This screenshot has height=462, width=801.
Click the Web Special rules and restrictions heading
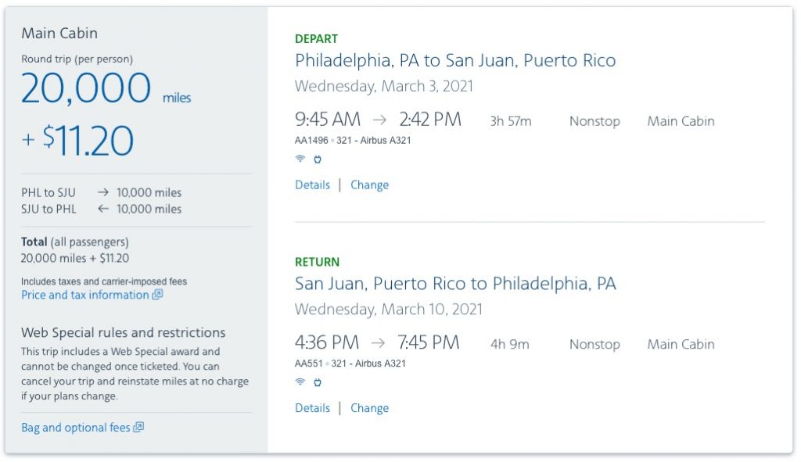pos(124,332)
